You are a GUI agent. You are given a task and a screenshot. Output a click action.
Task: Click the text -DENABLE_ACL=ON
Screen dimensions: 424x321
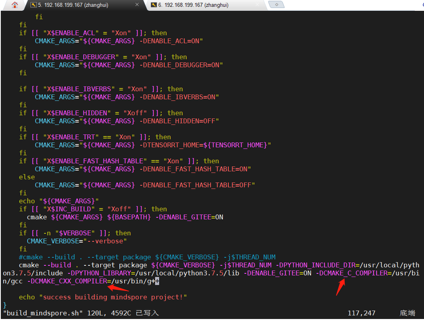[169, 41]
